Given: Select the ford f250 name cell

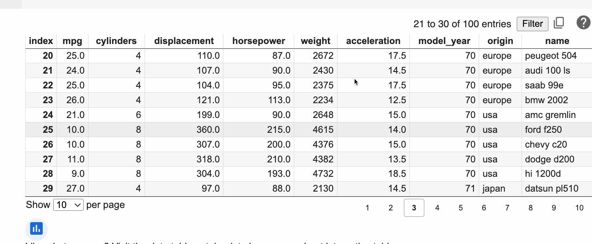Looking at the screenshot, I should pyautogui.click(x=543, y=130).
